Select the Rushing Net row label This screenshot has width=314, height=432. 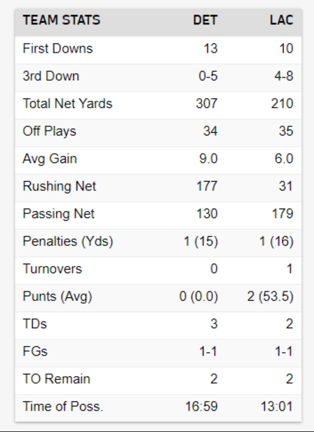click(x=59, y=186)
